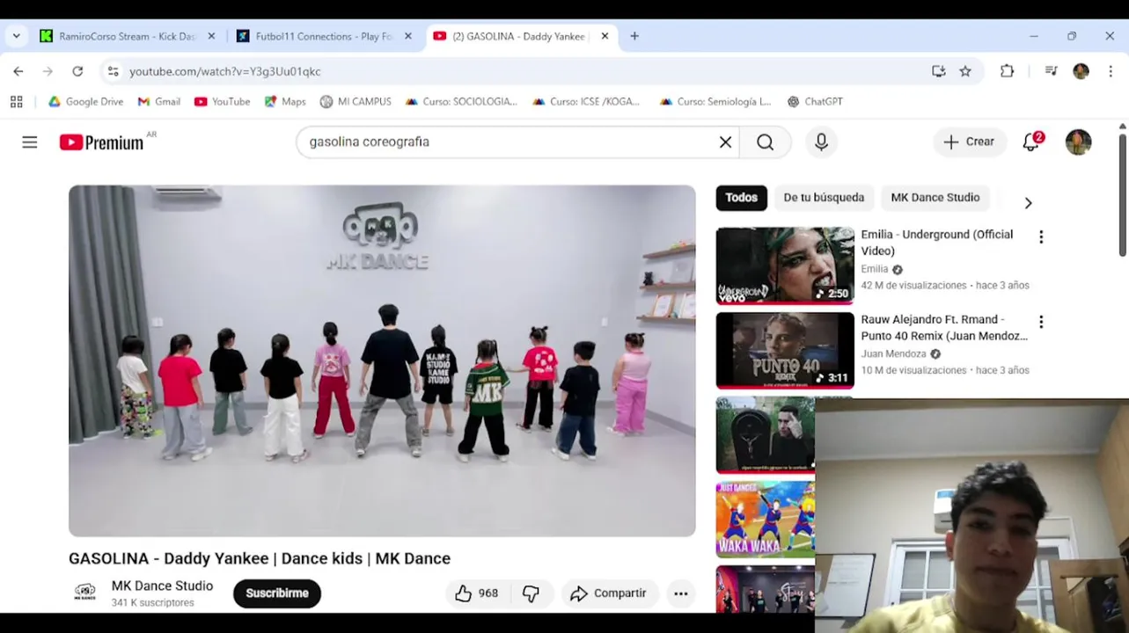Open the MI CAMPUS bookmark
Viewport: 1129px width, 633px height.
pyautogui.click(x=356, y=102)
